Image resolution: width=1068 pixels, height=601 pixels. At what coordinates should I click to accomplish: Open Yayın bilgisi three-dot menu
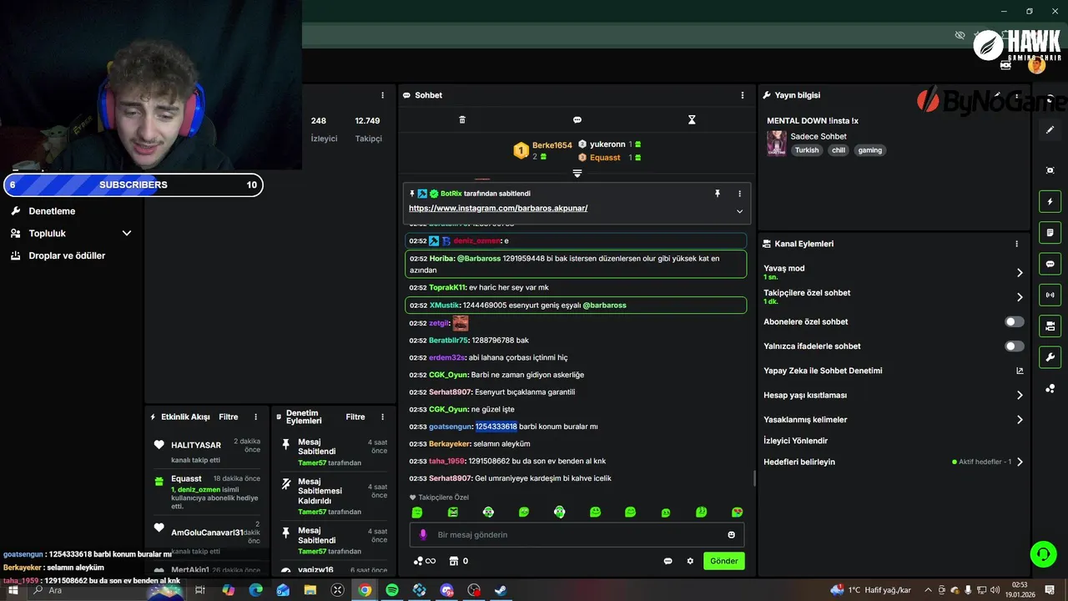click(x=1017, y=95)
